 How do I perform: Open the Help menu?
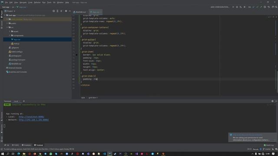point(67,3)
